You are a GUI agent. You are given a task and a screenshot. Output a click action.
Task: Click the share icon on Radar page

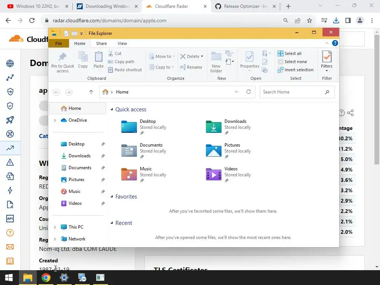tap(350, 113)
